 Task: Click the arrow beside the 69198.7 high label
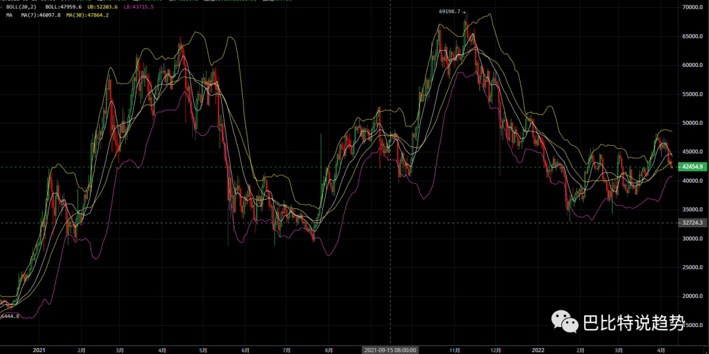click(464, 12)
